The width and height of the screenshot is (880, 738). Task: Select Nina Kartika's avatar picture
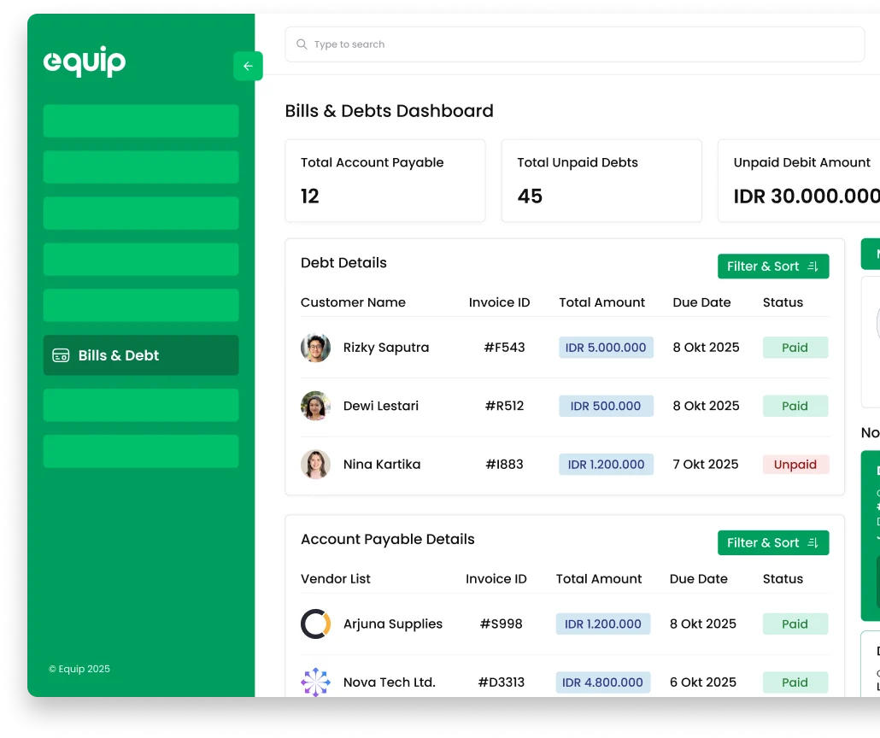(315, 465)
